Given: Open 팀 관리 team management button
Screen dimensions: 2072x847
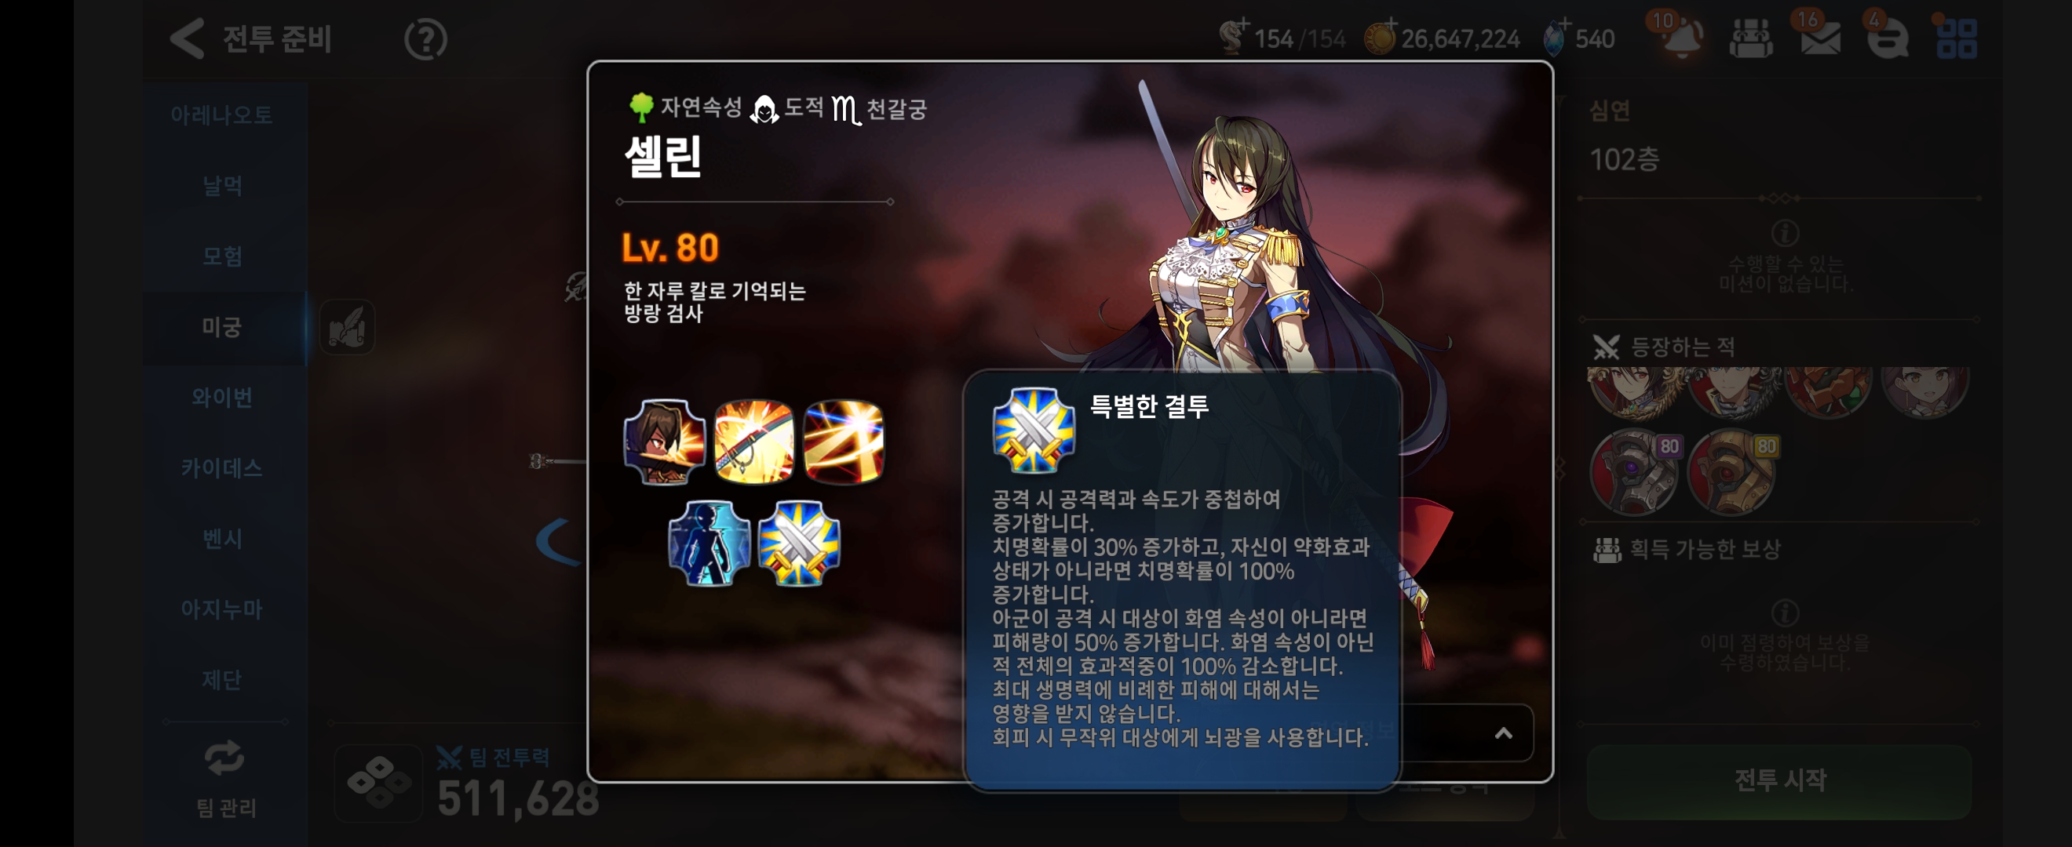Looking at the screenshot, I should click(225, 779).
